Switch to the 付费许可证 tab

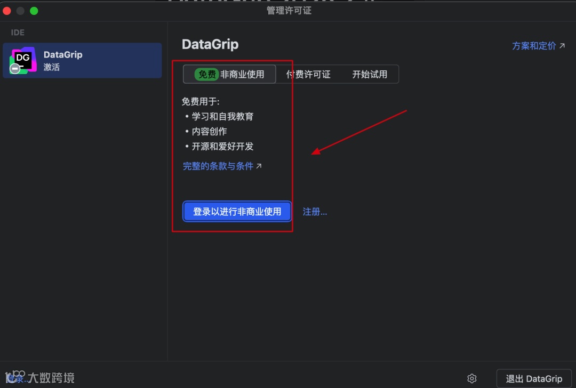click(x=308, y=74)
